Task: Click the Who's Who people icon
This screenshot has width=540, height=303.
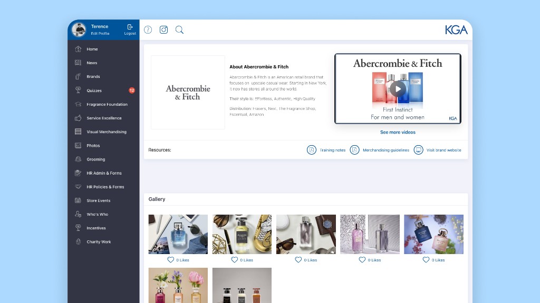Action: (78, 214)
